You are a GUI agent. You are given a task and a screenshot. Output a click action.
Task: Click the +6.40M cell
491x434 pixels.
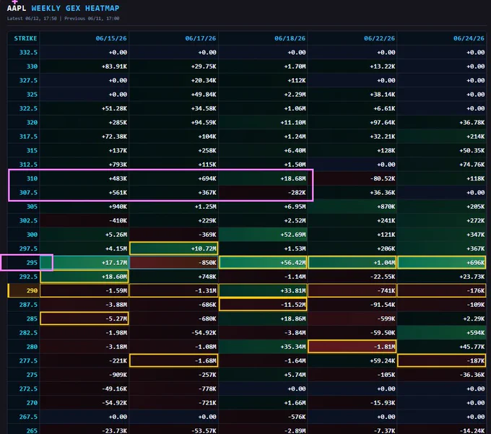263,151
